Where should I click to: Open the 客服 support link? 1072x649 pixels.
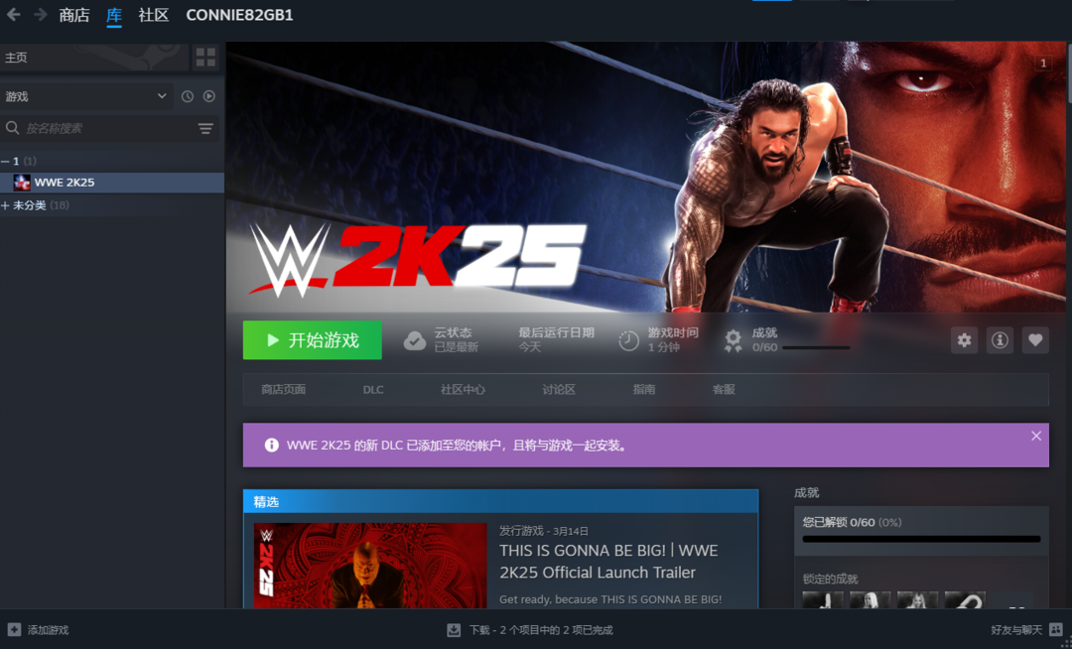(724, 389)
